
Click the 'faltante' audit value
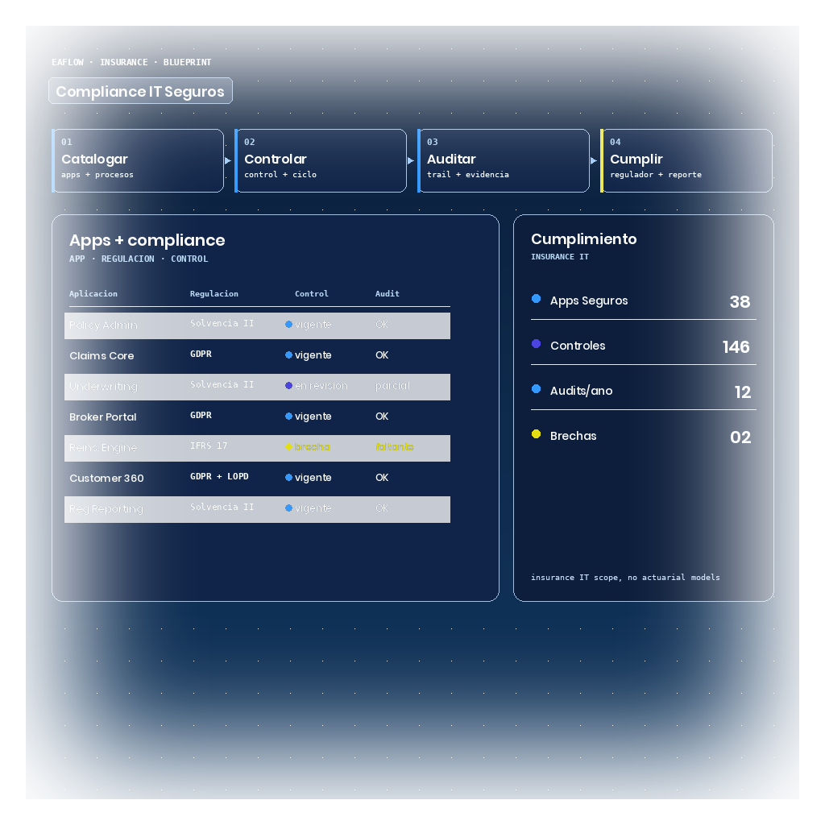click(394, 446)
